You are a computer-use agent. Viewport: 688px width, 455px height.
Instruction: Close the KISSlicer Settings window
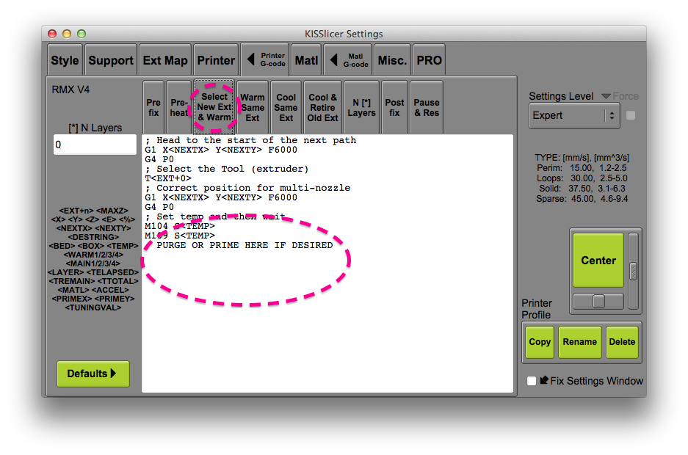(52, 34)
